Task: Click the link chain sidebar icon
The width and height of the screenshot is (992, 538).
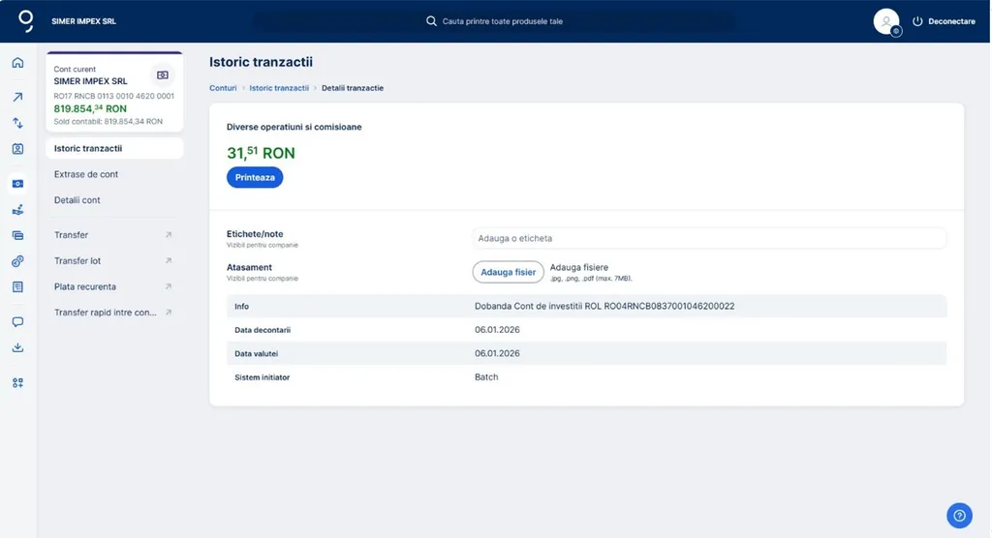Action: tap(17, 261)
